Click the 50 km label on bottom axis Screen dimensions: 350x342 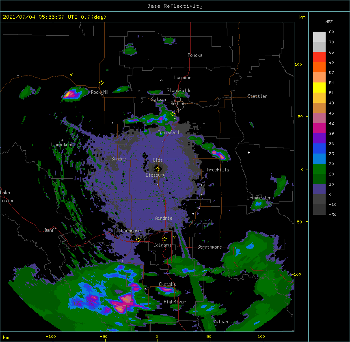(209, 336)
